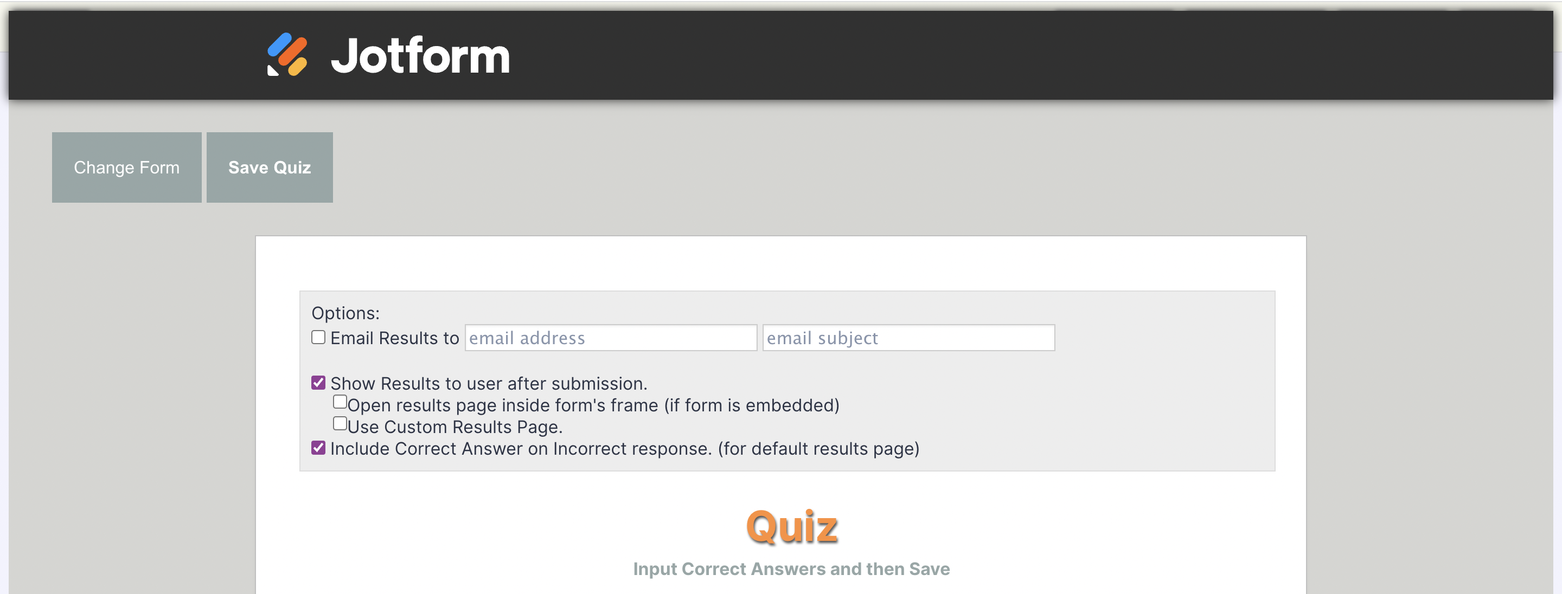Click the Open results page label text
Screen dimensions: 1562x594
point(593,405)
